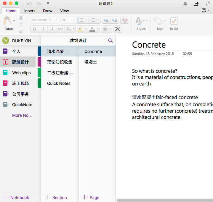
Task: Switch to the Insert tab
Action: click(x=30, y=11)
